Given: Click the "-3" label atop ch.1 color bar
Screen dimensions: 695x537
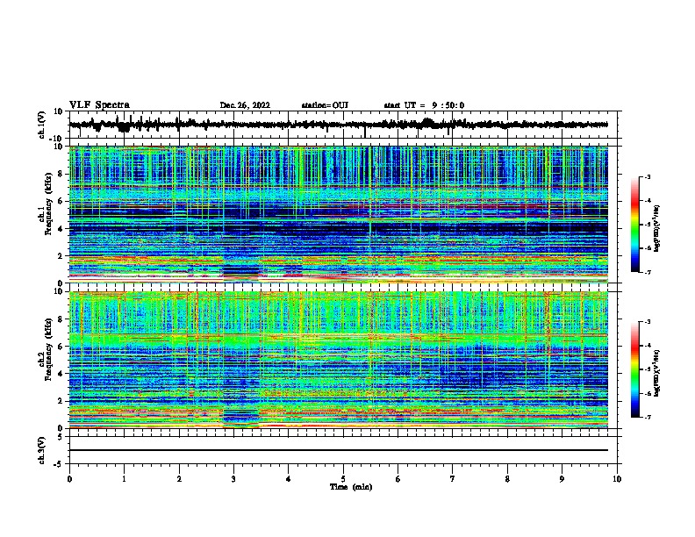Looking at the screenshot, I should coord(647,176).
